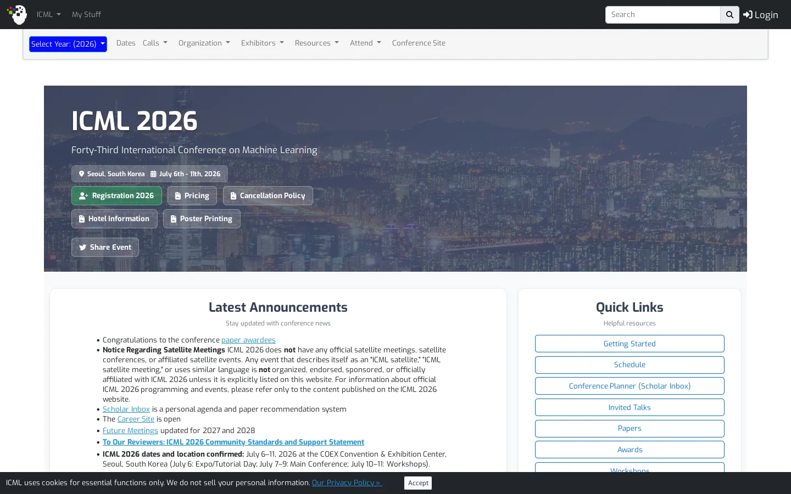Open Invited Talks quick link
This screenshot has width=791, height=494.
coord(630,407)
